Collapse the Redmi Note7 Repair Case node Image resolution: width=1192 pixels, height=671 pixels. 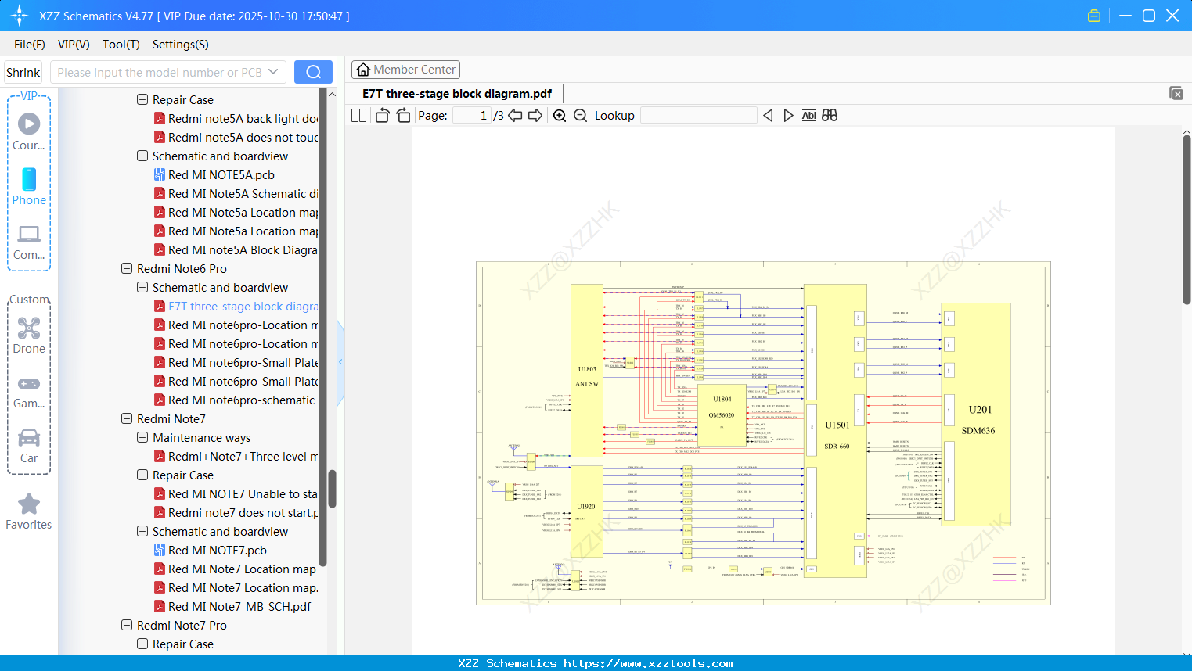tap(142, 475)
